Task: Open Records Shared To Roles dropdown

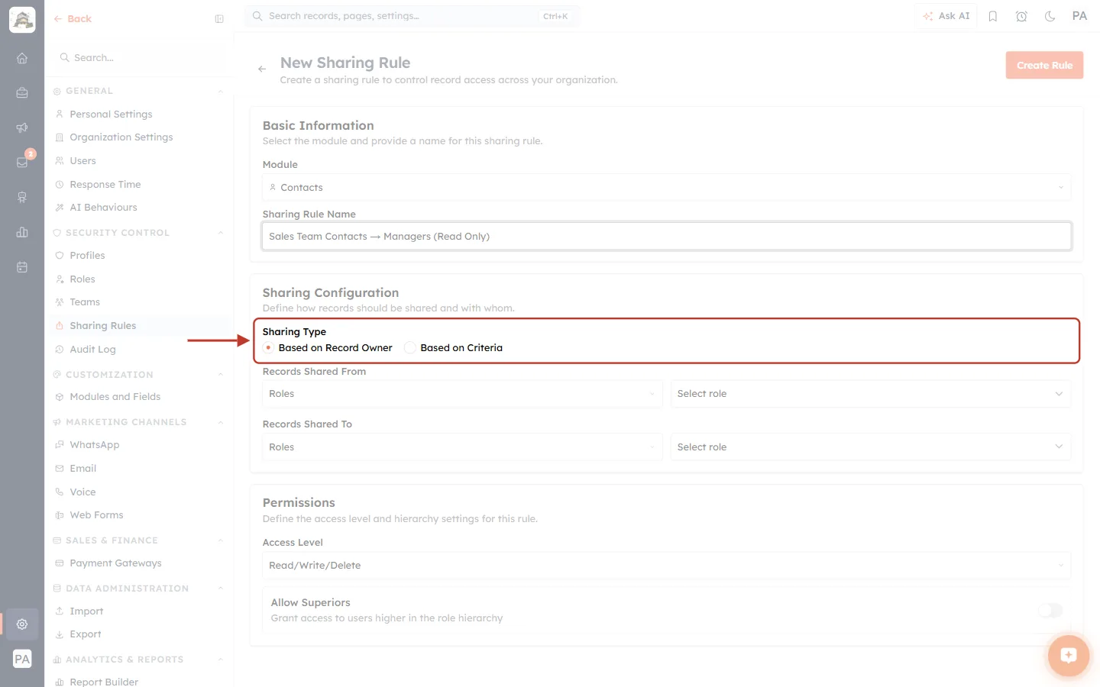Action: (x=462, y=447)
